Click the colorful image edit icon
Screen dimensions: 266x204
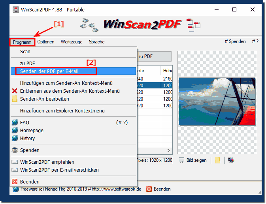pos(231,160)
